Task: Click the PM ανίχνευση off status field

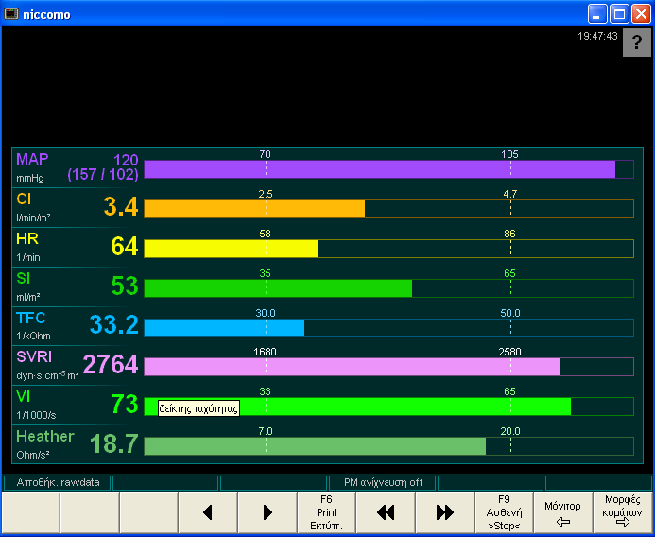Action: (383, 483)
